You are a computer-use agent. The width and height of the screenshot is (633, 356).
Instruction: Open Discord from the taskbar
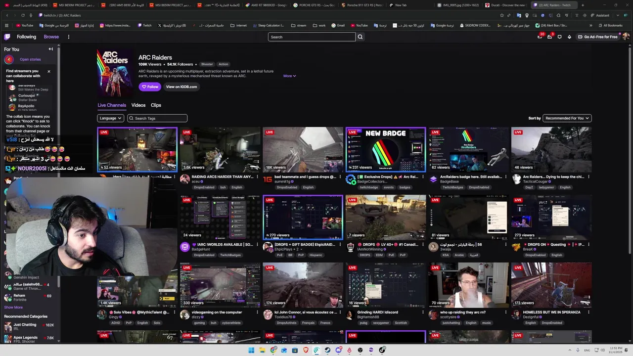338,350
